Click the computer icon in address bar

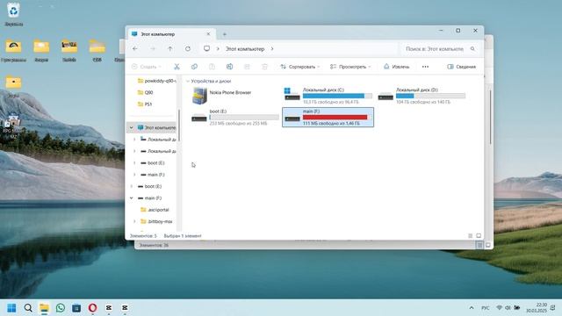207,49
